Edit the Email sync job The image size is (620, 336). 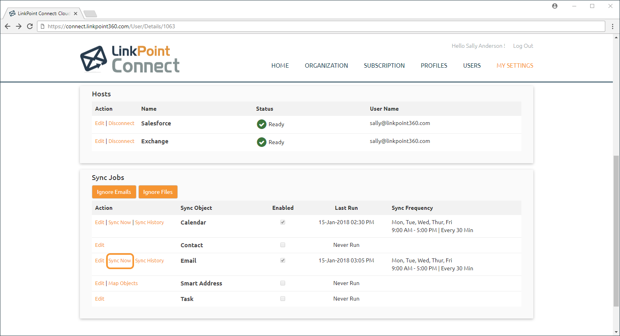99,261
